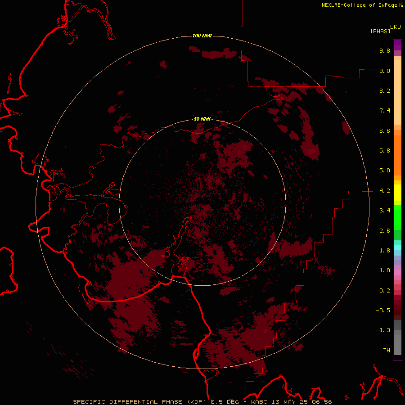Click the TH threshold label on scale
The width and height of the screenshot is (405, 405).
[387, 351]
